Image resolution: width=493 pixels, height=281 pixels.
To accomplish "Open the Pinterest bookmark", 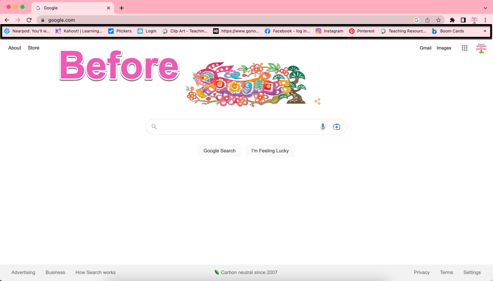I will (x=362, y=31).
